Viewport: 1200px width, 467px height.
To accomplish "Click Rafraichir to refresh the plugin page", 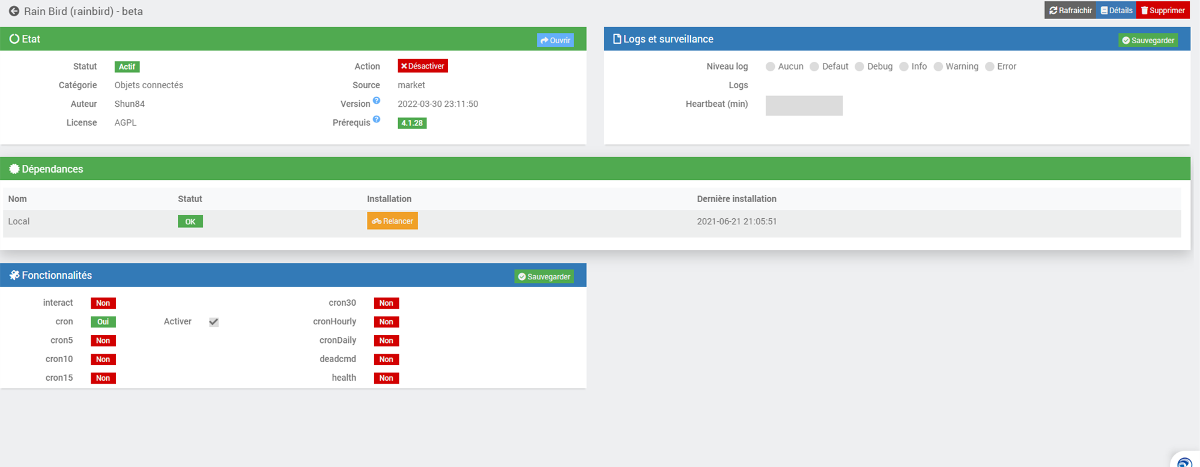I will point(1070,10).
